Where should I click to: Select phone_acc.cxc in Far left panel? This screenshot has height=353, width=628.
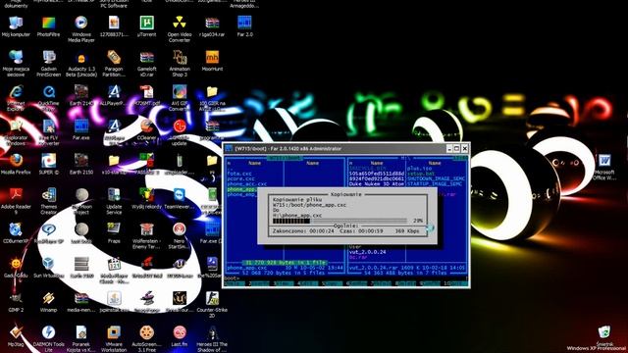tap(247, 184)
